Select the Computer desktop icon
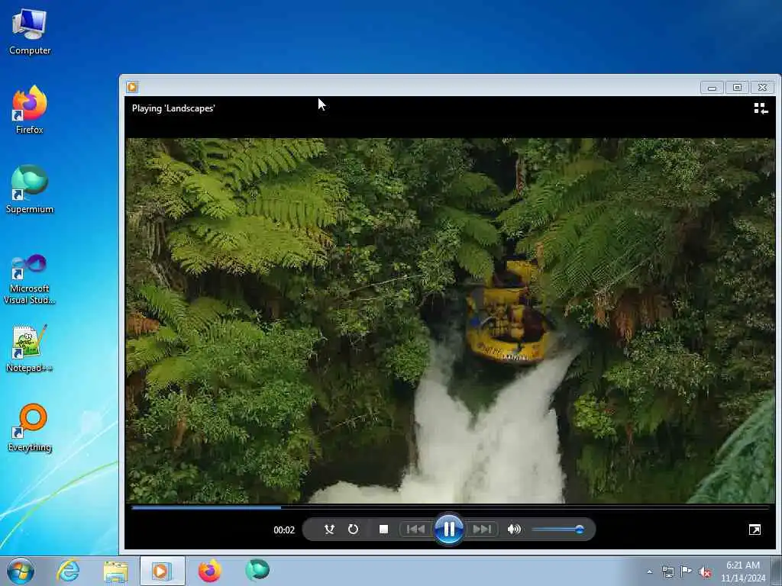 pyautogui.click(x=30, y=32)
